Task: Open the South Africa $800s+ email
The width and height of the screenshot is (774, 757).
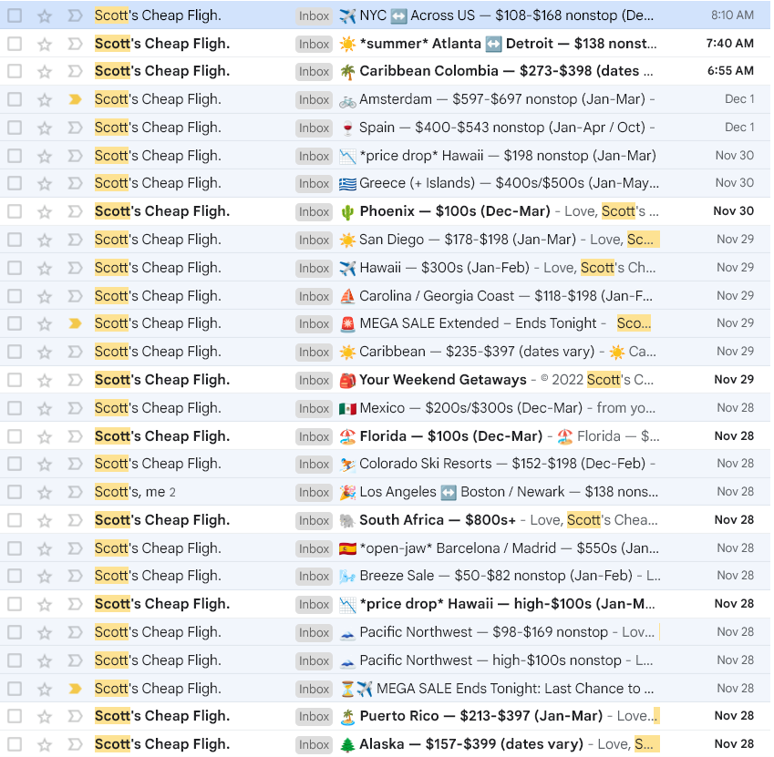Action: pos(385,520)
